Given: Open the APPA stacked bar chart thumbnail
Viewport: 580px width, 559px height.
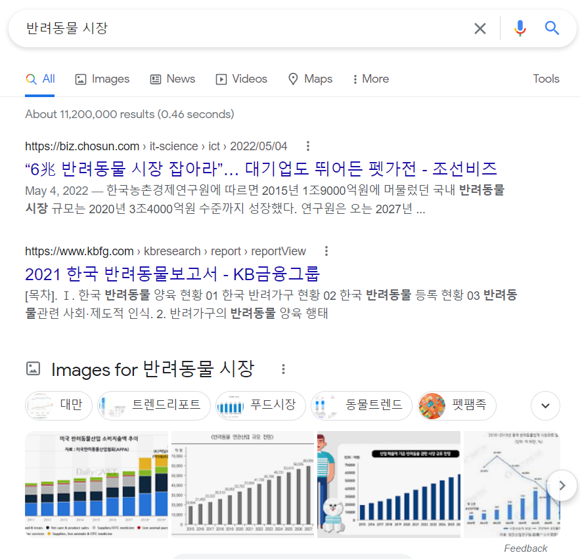Looking at the screenshot, I should point(97,484).
